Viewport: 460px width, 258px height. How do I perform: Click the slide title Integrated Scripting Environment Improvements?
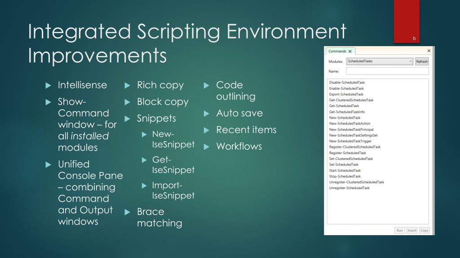[187, 43]
